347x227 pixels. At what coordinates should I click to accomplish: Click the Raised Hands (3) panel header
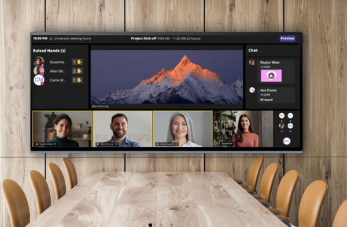(x=49, y=51)
